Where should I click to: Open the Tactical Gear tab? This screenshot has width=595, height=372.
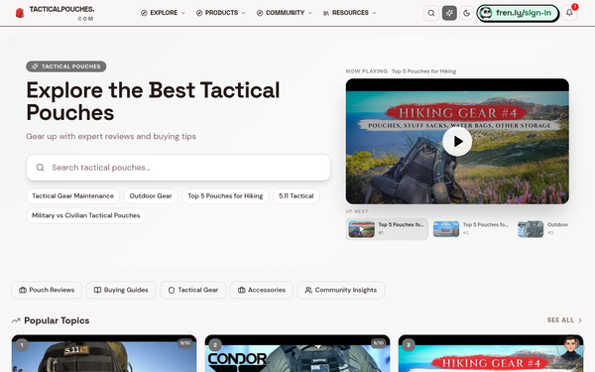pos(193,290)
